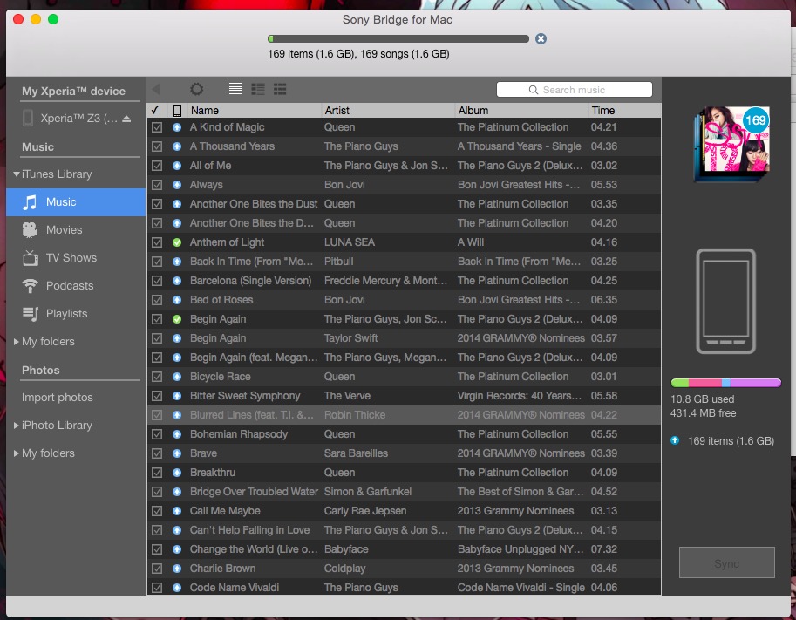The height and width of the screenshot is (620, 796).
Task: Click the sync status icon for Barcelona (Single Version)
Action: pyautogui.click(x=177, y=281)
